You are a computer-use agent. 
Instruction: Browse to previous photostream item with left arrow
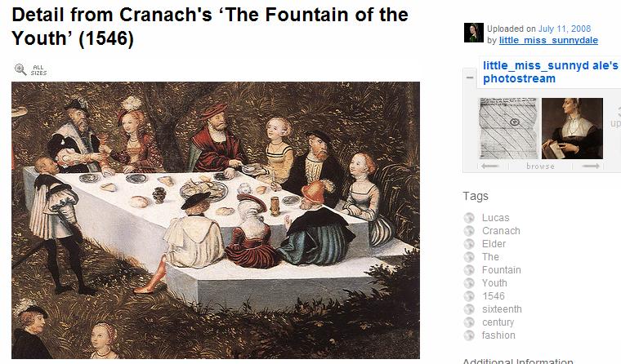(490, 166)
